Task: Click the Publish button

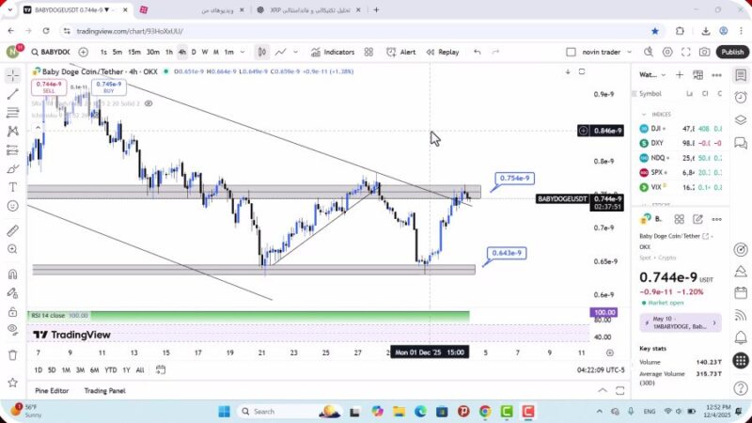Action: pos(732,52)
